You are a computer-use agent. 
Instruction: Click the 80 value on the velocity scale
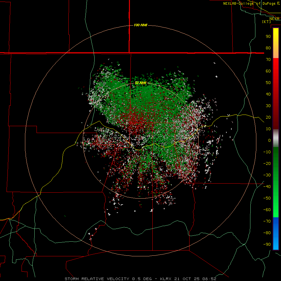click(268, 48)
